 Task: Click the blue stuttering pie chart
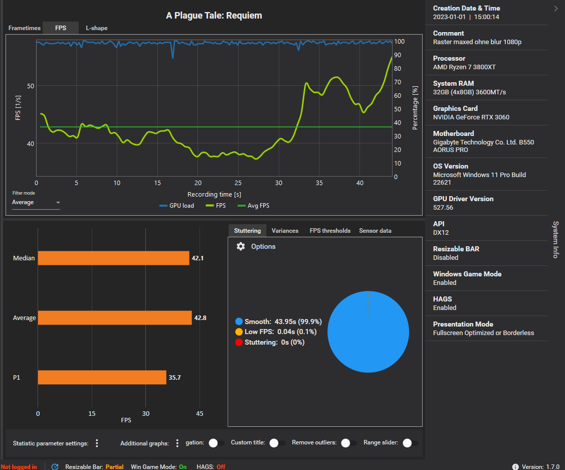368,332
